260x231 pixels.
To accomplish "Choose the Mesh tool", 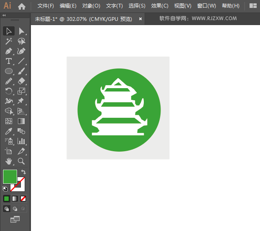I will 9,121.
